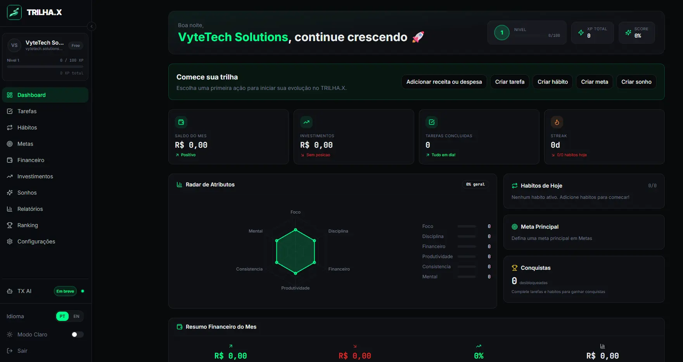Screen dimensions: 683x362
Task: Click the Configurações gear icon
Action: (10, 241)
